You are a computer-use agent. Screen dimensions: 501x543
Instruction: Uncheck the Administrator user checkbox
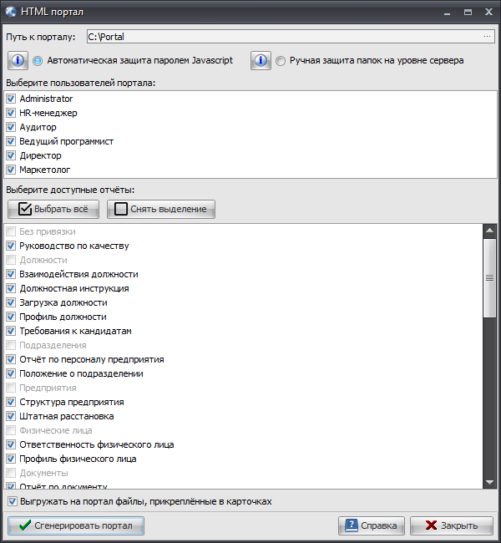(x=11, y=99)
